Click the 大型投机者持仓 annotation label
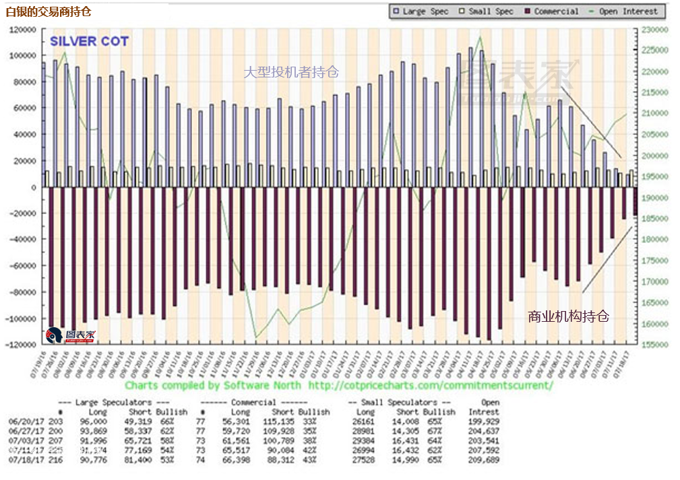This screenshot has height=480, width=680. click(x=291, y=72)
